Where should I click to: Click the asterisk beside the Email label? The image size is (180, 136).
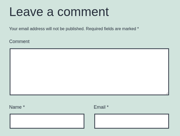(108, 106)
